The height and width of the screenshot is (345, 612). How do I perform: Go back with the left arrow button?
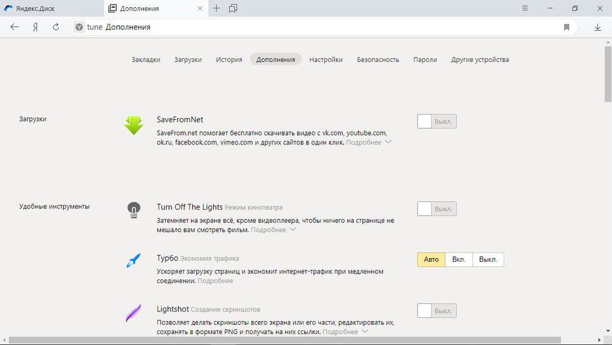coord(15,27)
